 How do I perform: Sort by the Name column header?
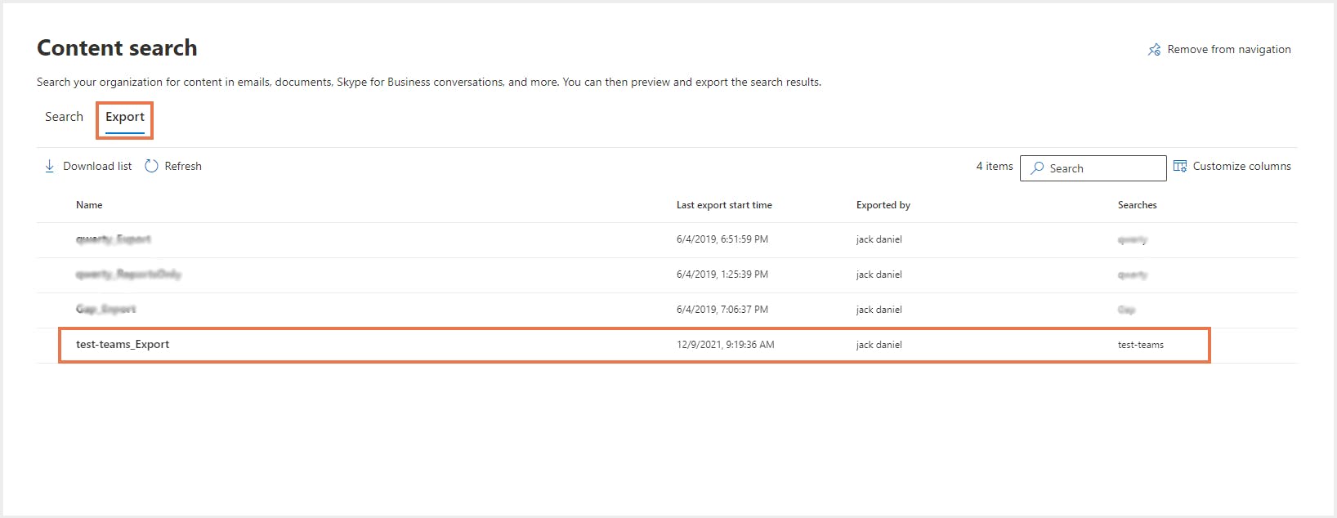pos(89,205)
